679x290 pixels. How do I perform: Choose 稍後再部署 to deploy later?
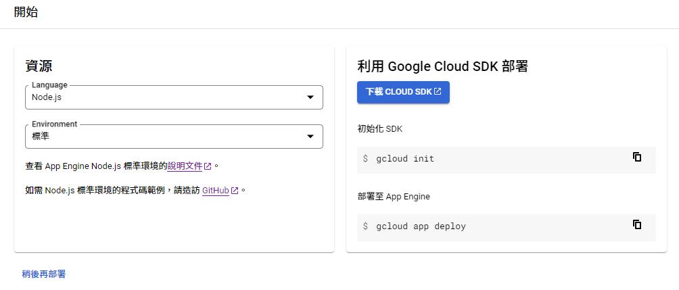[x=44, y=274]
